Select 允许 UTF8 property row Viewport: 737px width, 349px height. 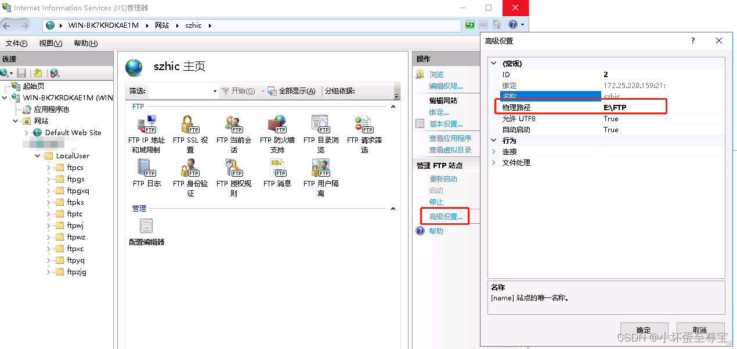tap(612, 119)
